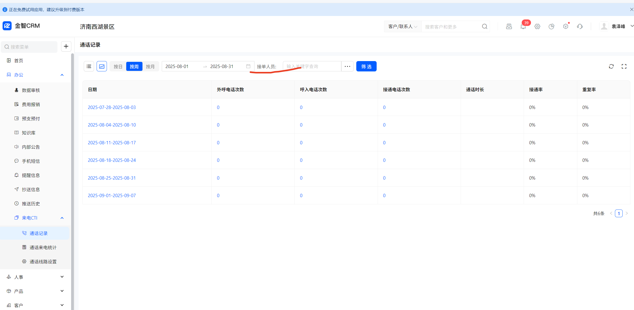Viewport: 634px width, 310px height.
Task: Select the 按日 grouping option
Action: tap(118, 66)
